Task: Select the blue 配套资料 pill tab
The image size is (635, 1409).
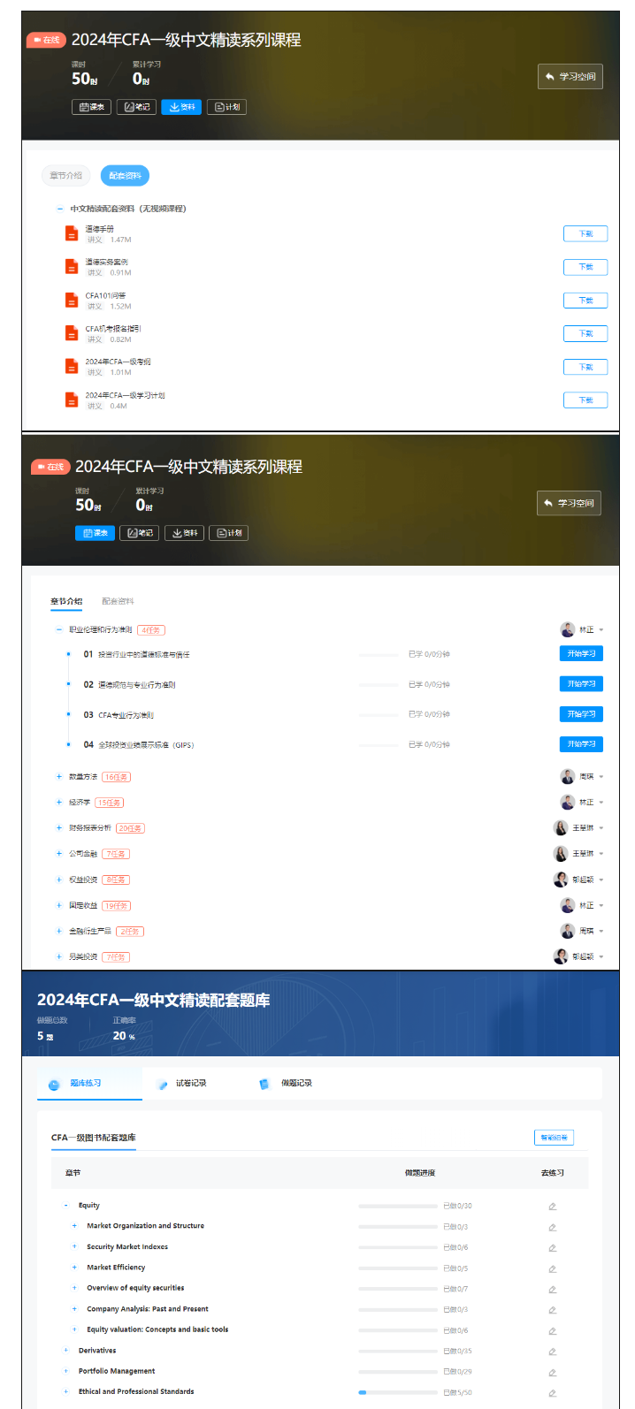Action: [x=125, y=176]
